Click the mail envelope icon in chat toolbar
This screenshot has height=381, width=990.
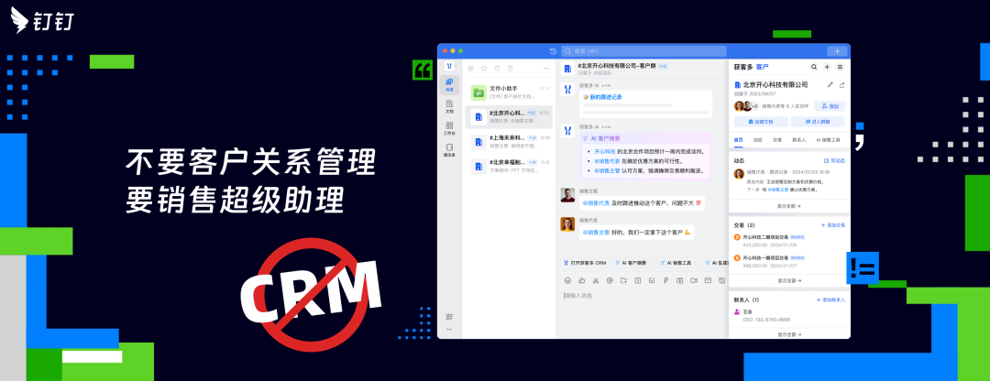click(707, 280)
